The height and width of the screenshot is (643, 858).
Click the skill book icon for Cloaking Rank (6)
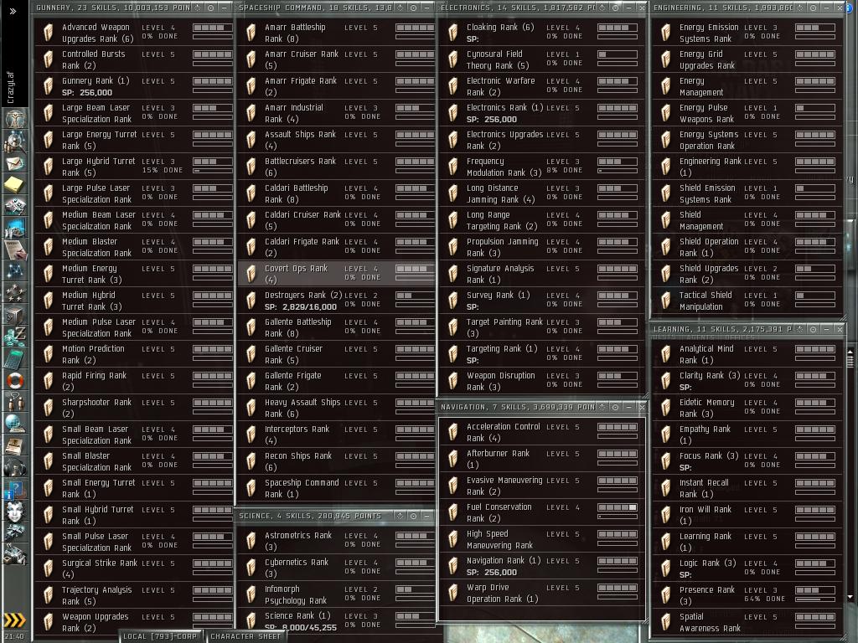pos(453,33)
